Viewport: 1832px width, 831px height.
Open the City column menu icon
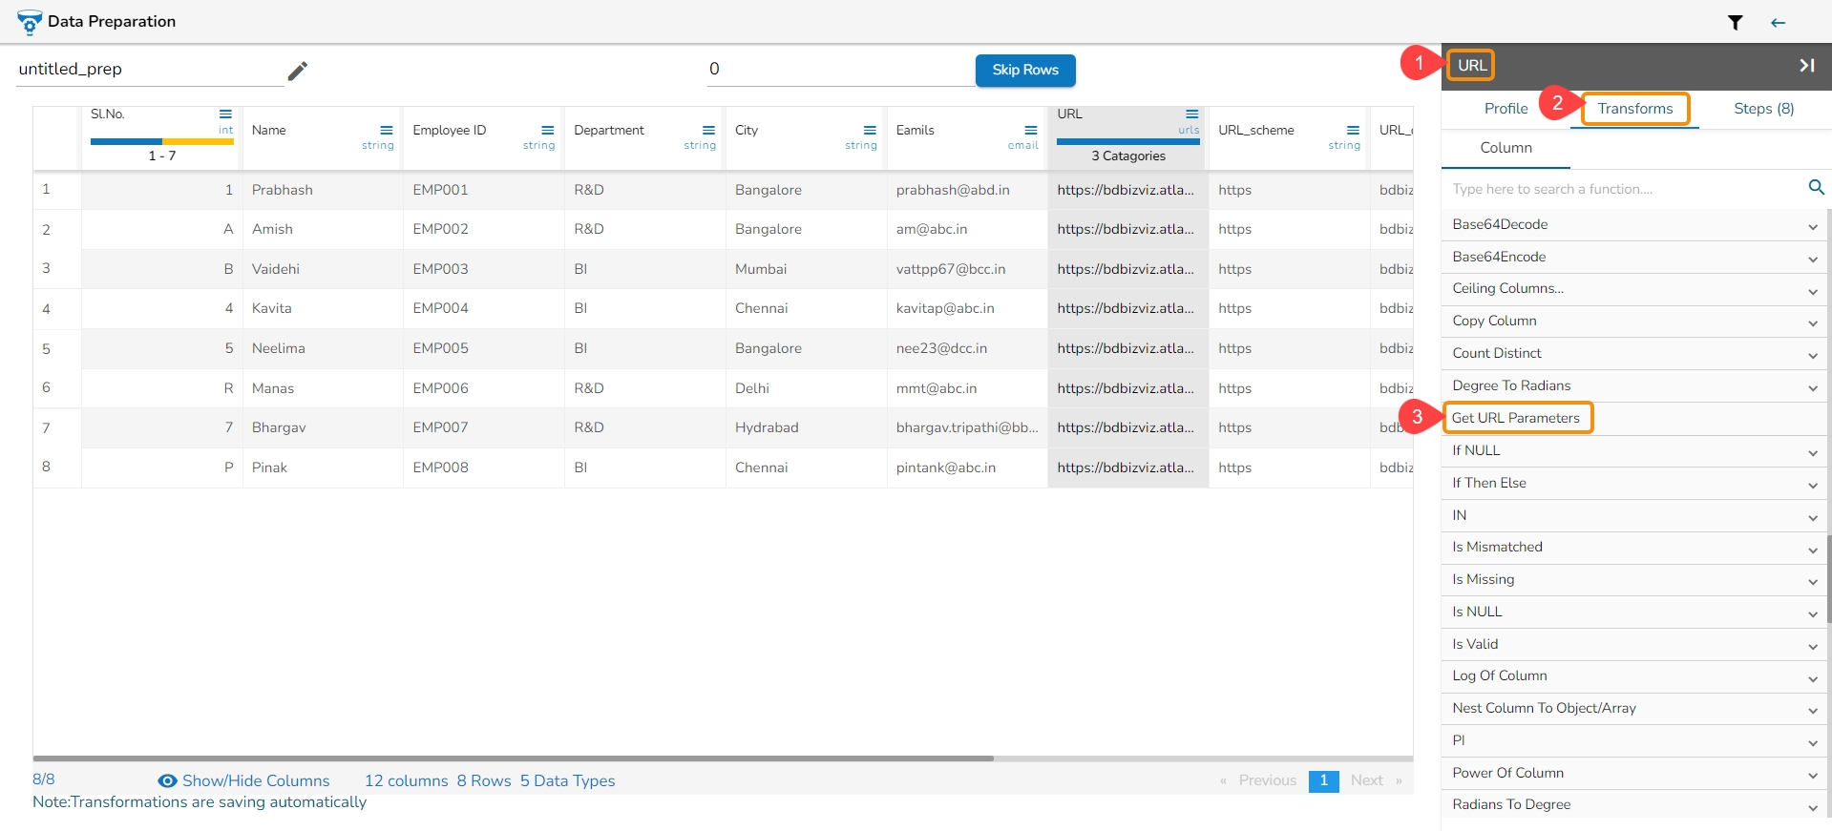tap(870, 131)
